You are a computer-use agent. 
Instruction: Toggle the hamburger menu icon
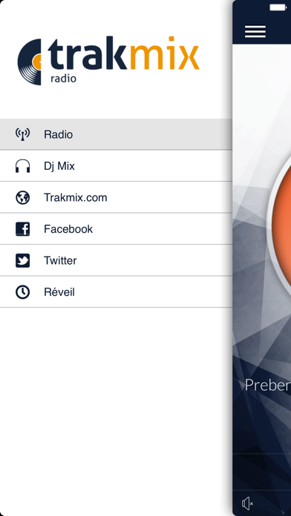[x=255, y=32]
